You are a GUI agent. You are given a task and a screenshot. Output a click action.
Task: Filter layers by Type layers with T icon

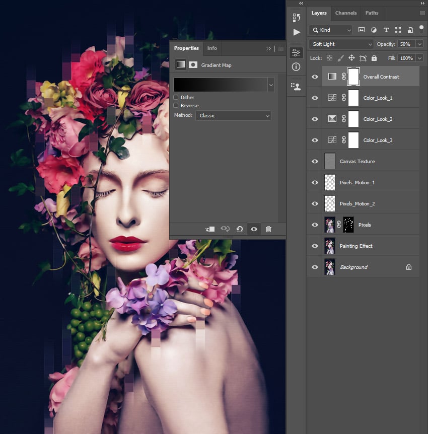(386, 30)
